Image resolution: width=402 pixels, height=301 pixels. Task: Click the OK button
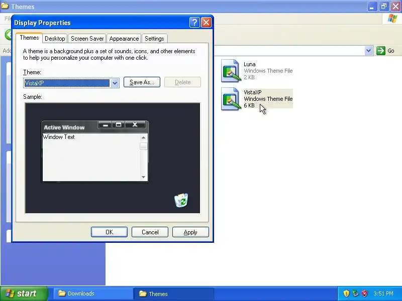point(109,232)
